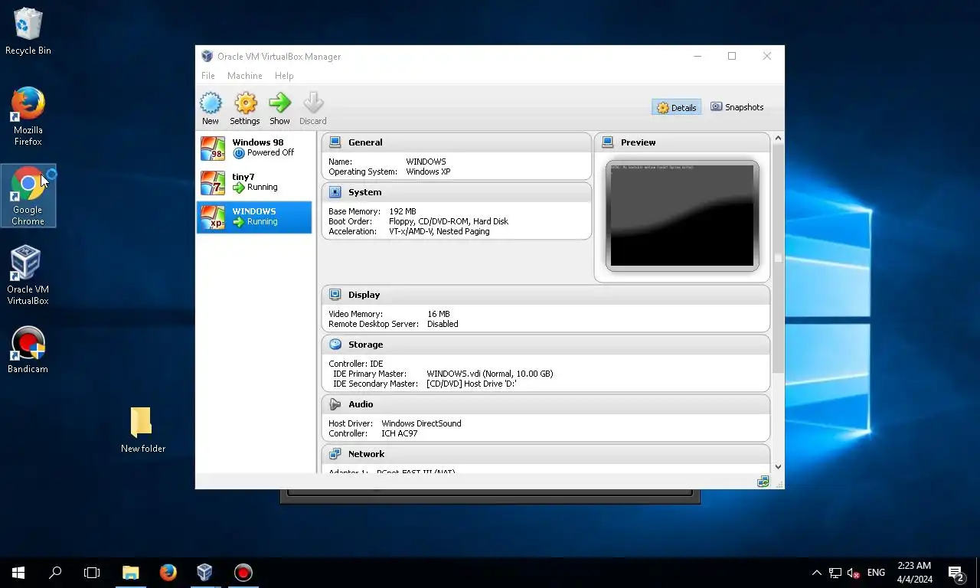Screen dimensions: 980x588
Task: Click the Network section icon
Action: 335,454
